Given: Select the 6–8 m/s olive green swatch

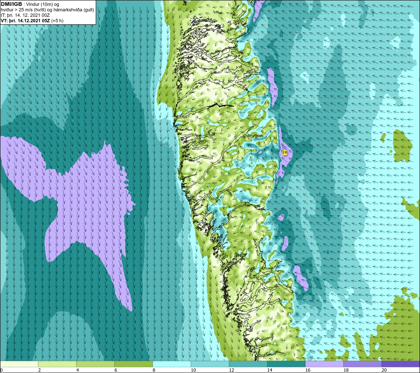Looking at the screenshot, I should click(134, 364).
